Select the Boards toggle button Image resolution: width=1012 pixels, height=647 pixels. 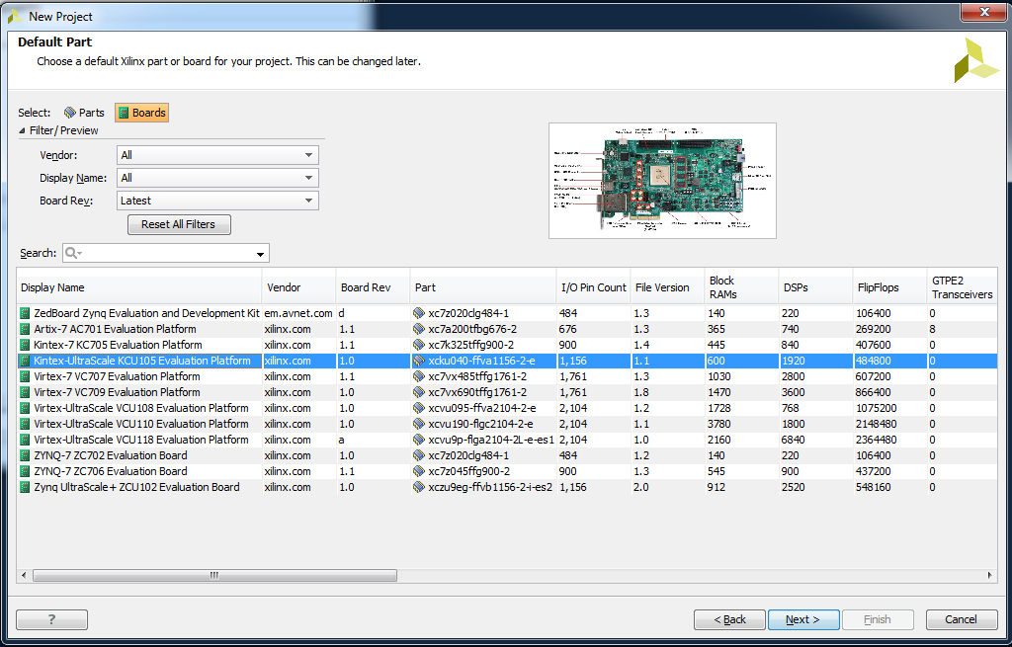(142, 113)
